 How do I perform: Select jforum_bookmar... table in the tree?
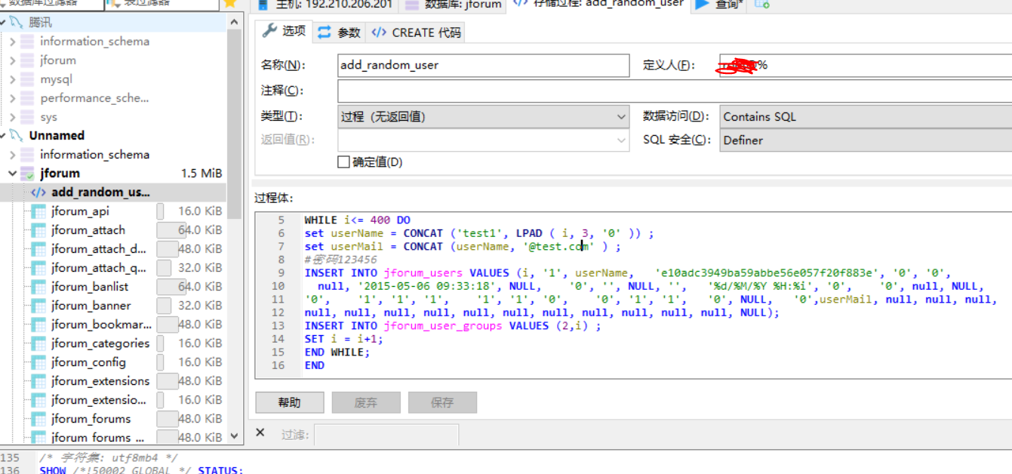pyautogui.click(x=101, y=325)
